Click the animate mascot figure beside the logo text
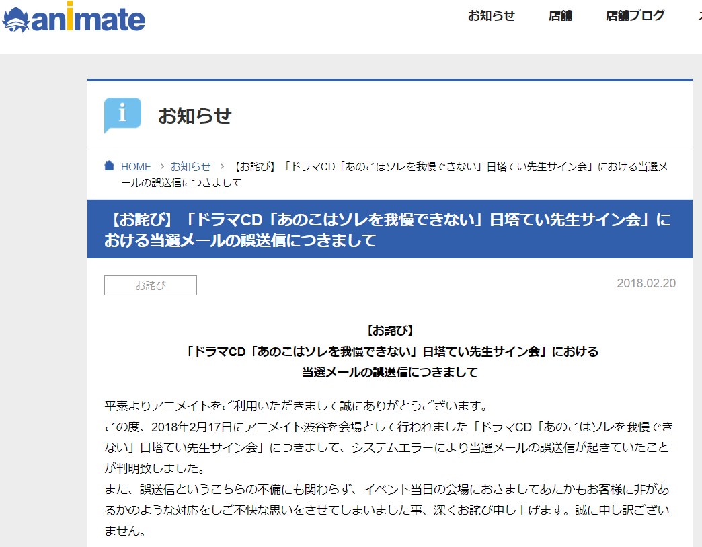The image size is (702, 547). click(x=16, y=20)
